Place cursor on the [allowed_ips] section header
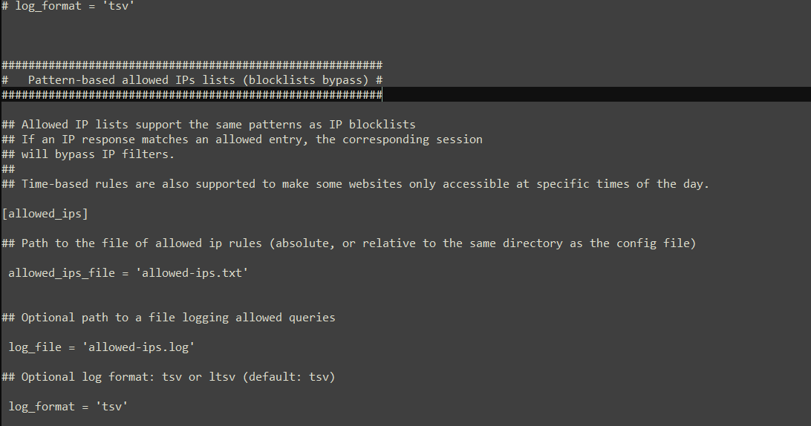Viewport: 811px width, 426px height. 45,214
